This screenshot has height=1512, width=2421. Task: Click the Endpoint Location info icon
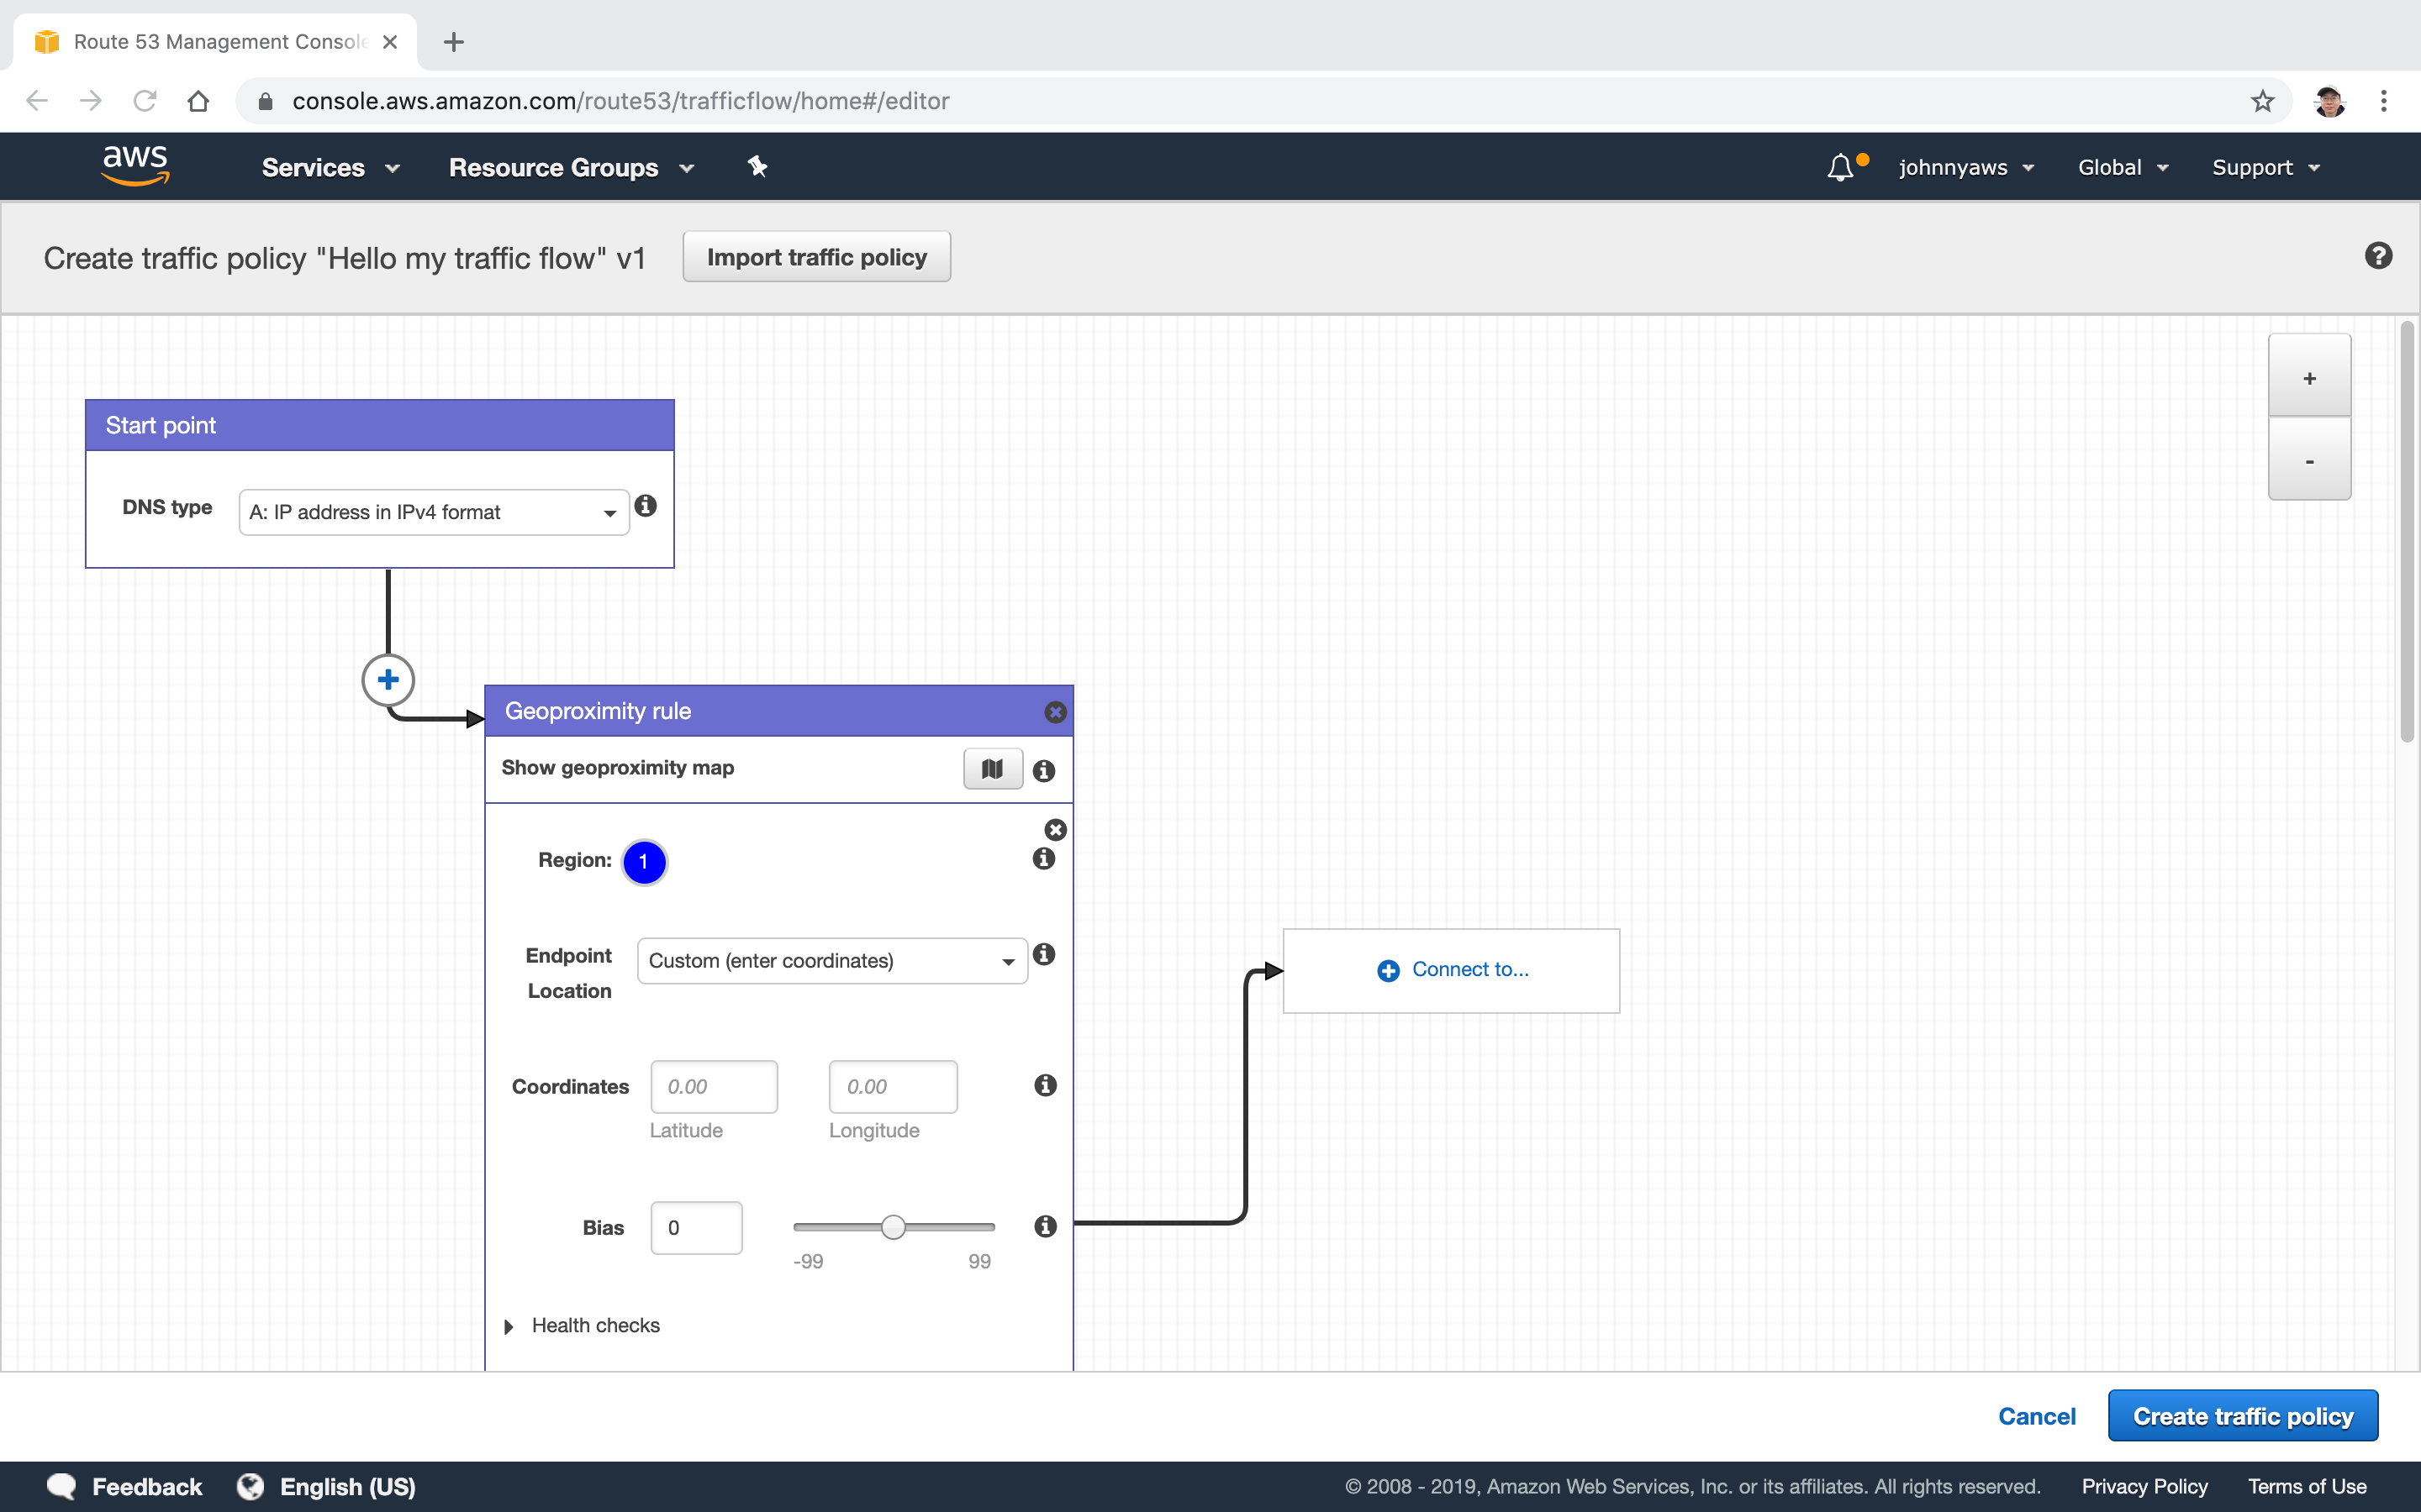point(1043,954)
